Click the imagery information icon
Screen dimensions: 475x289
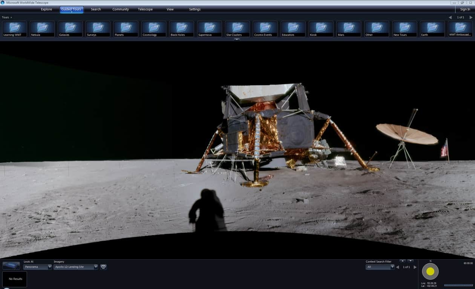pos(103,267)
